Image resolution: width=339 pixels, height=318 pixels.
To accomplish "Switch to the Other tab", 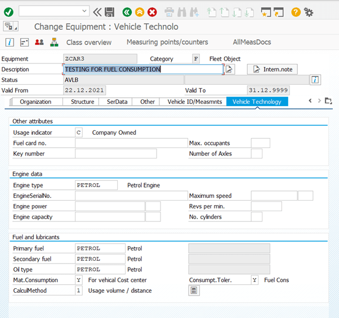I will (x=148, y=102).
